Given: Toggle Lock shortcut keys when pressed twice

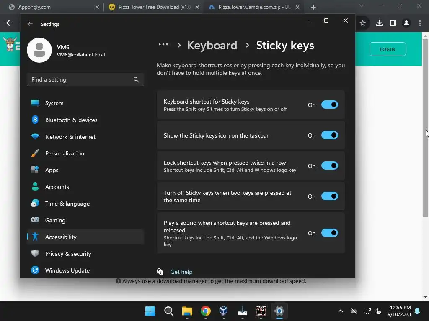Looking at the screenshot, I should point(330,166).
